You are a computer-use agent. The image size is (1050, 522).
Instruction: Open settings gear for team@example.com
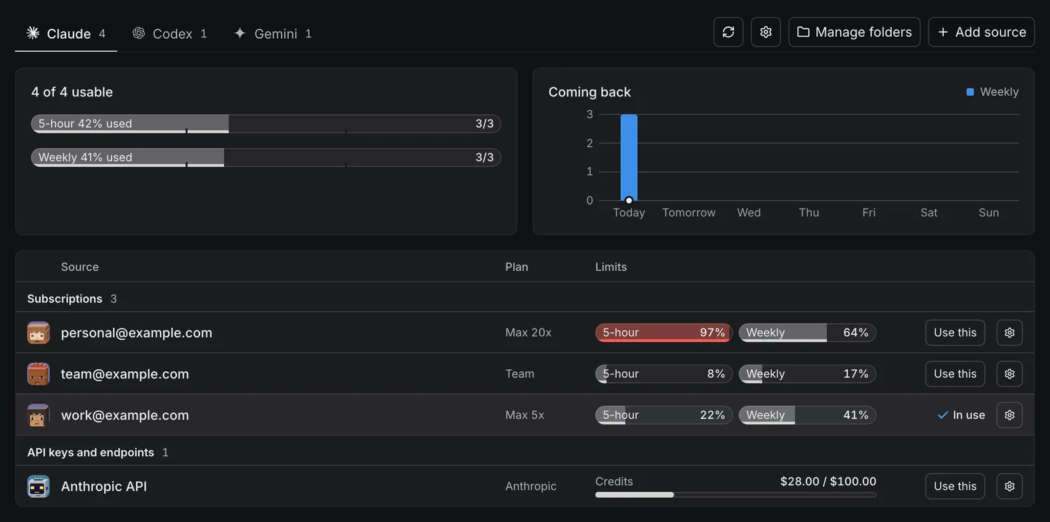coord(1009,374)
